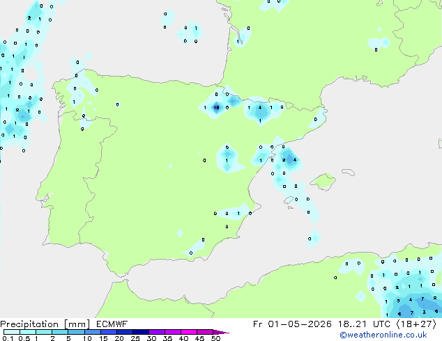Click the '(18+27)' forecast offset text
Image resolution: width=442 pixels, height=341 pixels.
(416, 324)
